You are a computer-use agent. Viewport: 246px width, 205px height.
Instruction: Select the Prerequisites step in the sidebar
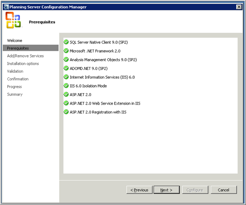tap(31, 48)
